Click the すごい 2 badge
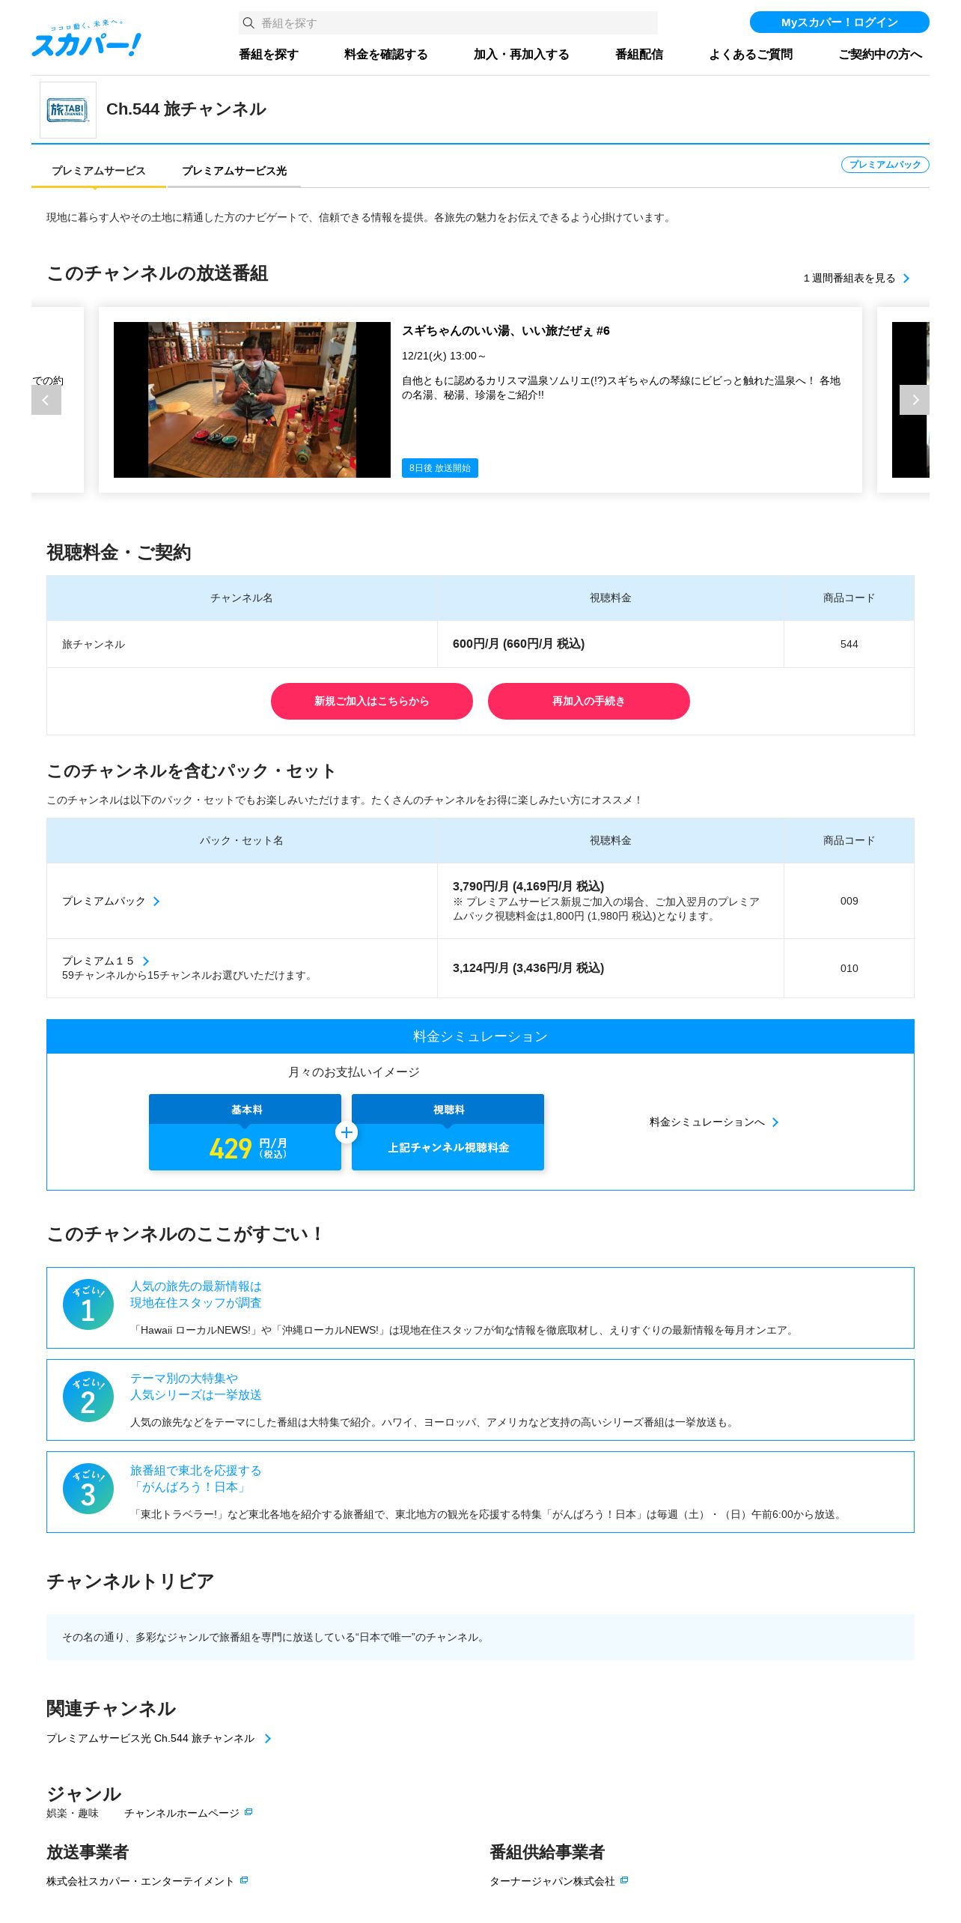This screenshot has height=1923, width=961. 88,1397
